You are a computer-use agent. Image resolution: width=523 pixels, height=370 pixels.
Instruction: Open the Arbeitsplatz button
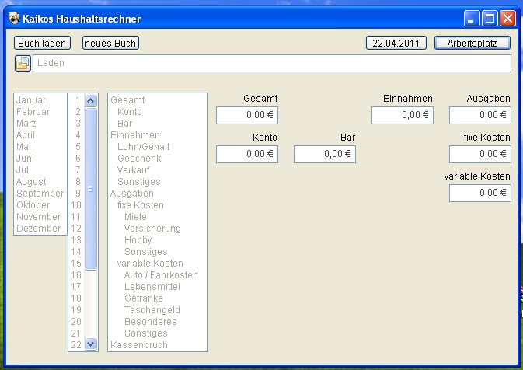[x=472, y=43]
